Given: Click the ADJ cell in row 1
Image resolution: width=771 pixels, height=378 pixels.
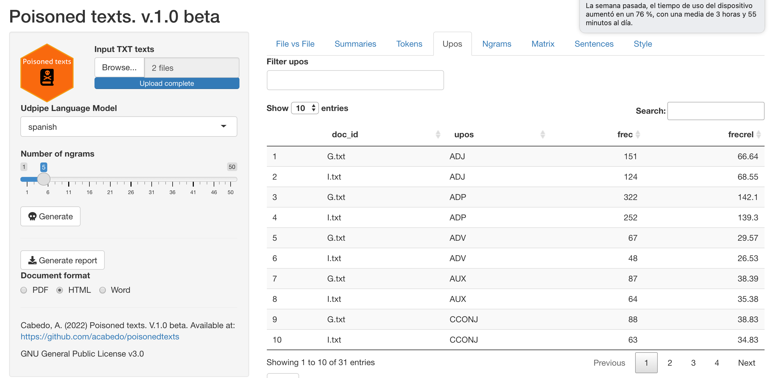Looking at the screenshot, I should [457, 156].
